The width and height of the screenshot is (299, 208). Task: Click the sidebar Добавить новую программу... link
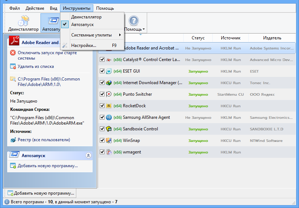click(48, 166)
